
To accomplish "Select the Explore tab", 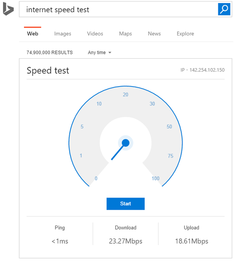I will pos(185,34).
